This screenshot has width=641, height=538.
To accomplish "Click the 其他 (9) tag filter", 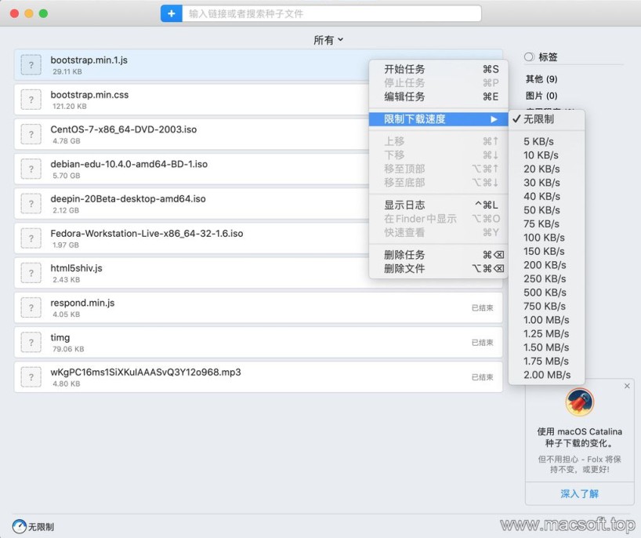I will tap(541, 79).
